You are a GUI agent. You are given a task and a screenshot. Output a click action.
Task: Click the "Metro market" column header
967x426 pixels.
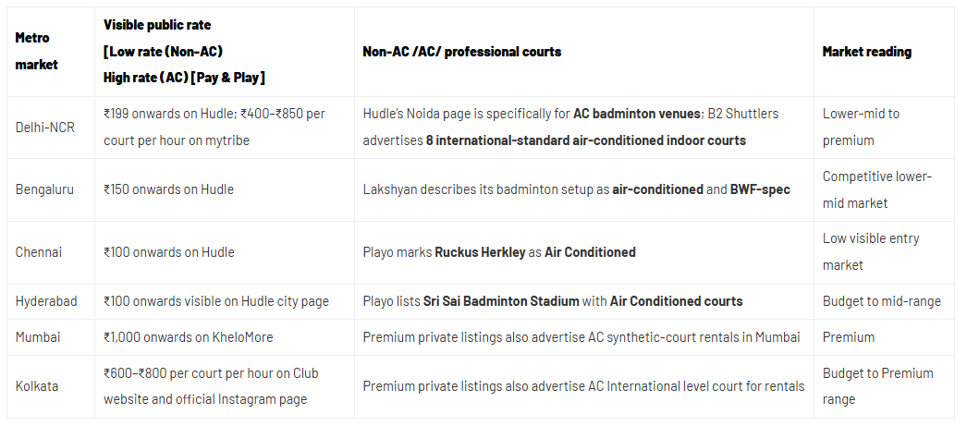tap(36, 51)
